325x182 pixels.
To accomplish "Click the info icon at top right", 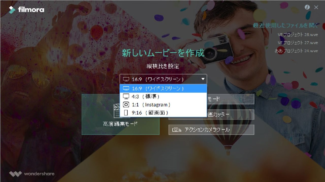I will point(307,7).
